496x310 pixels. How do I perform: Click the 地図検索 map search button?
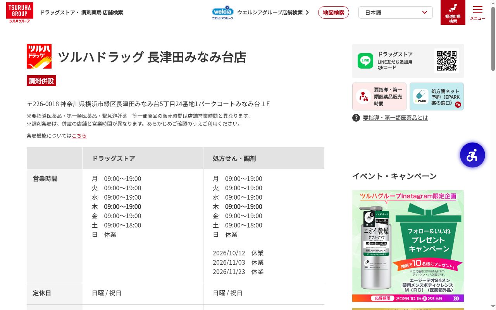[334, 12]
